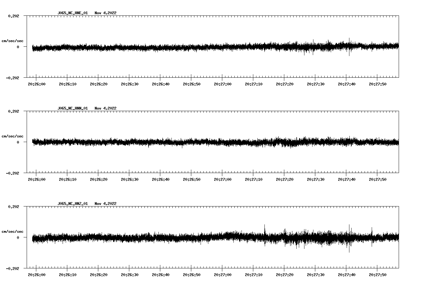Click the cm/sec/sec unit label on HNE plot
Viewport: 421px width, 286px height.
13,41
